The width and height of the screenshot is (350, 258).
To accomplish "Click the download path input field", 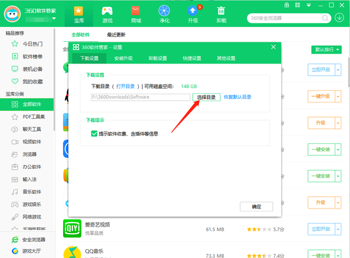I will pos(140,97).
